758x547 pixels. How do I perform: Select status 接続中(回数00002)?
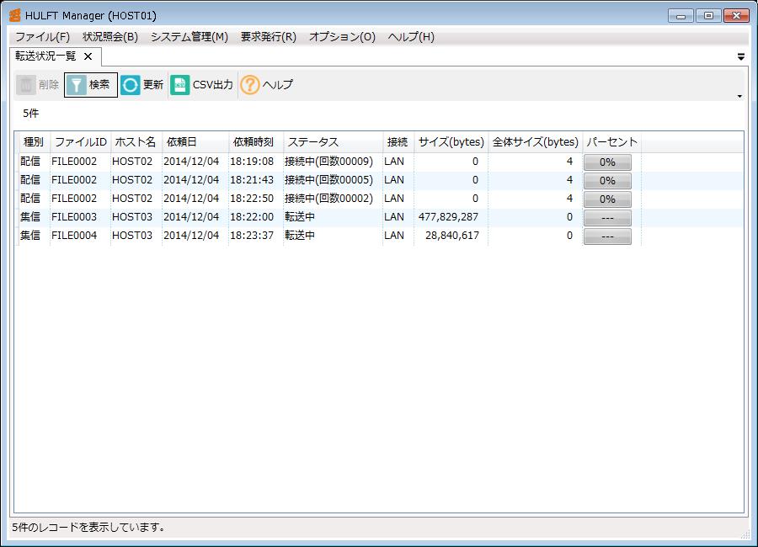tap(328, 198)
